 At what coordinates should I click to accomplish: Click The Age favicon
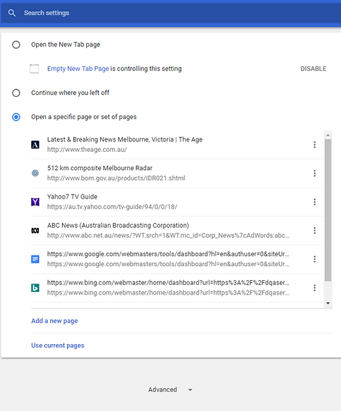(35, 145)
